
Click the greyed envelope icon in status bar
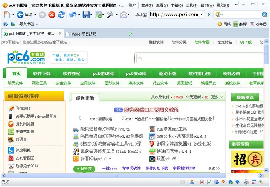click(x=183, y=182)
